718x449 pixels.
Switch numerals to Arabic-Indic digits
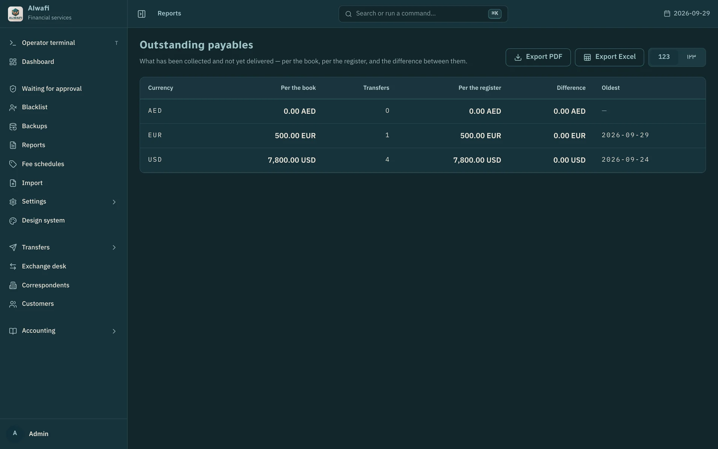pyautogui.click(x=691, y=57)
